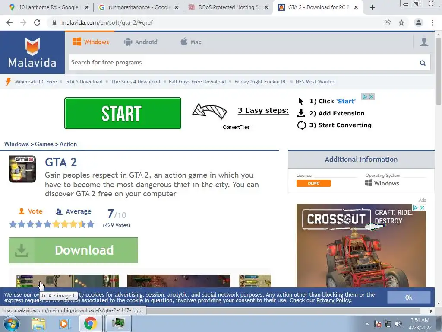Rate GTA 2 with the first star
Viewport: 442px width, 332px height.
pyautogui.click(x=13, y=224)
